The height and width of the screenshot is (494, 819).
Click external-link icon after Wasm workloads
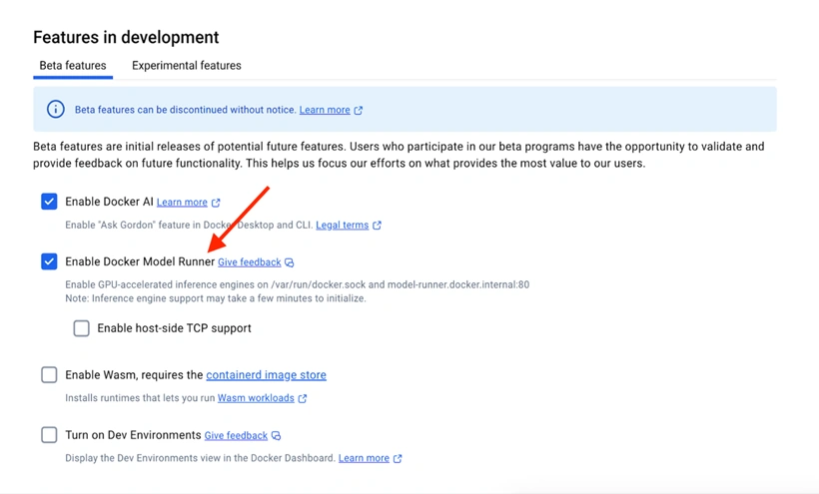click(303, 398)
